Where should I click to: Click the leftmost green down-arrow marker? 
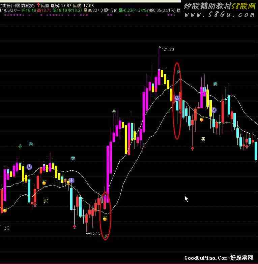20,146
